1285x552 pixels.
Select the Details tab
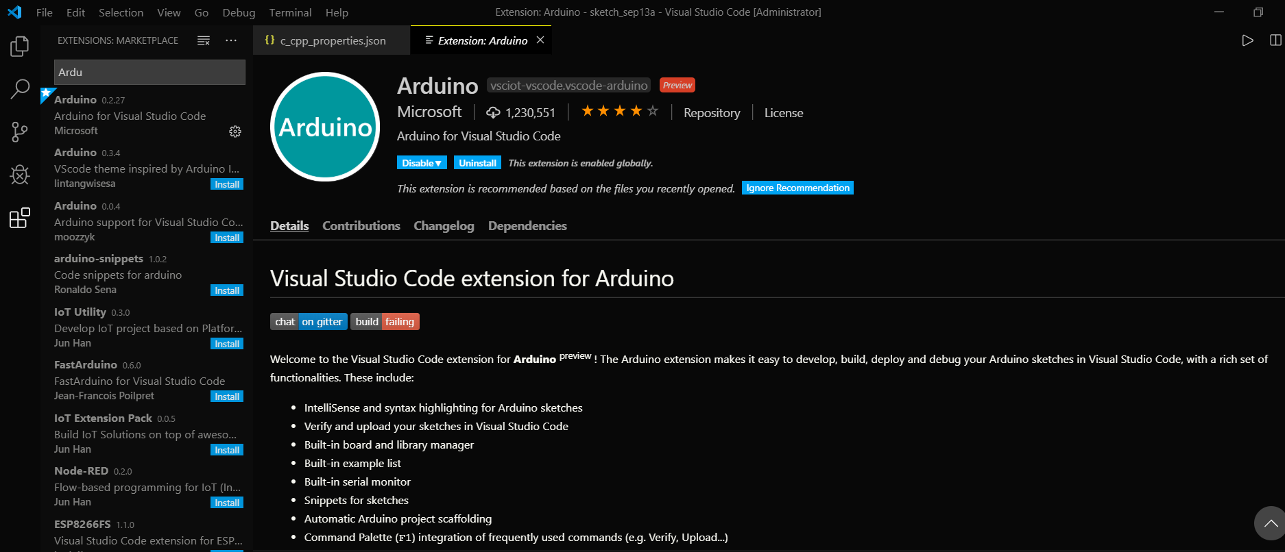(289, 226)
